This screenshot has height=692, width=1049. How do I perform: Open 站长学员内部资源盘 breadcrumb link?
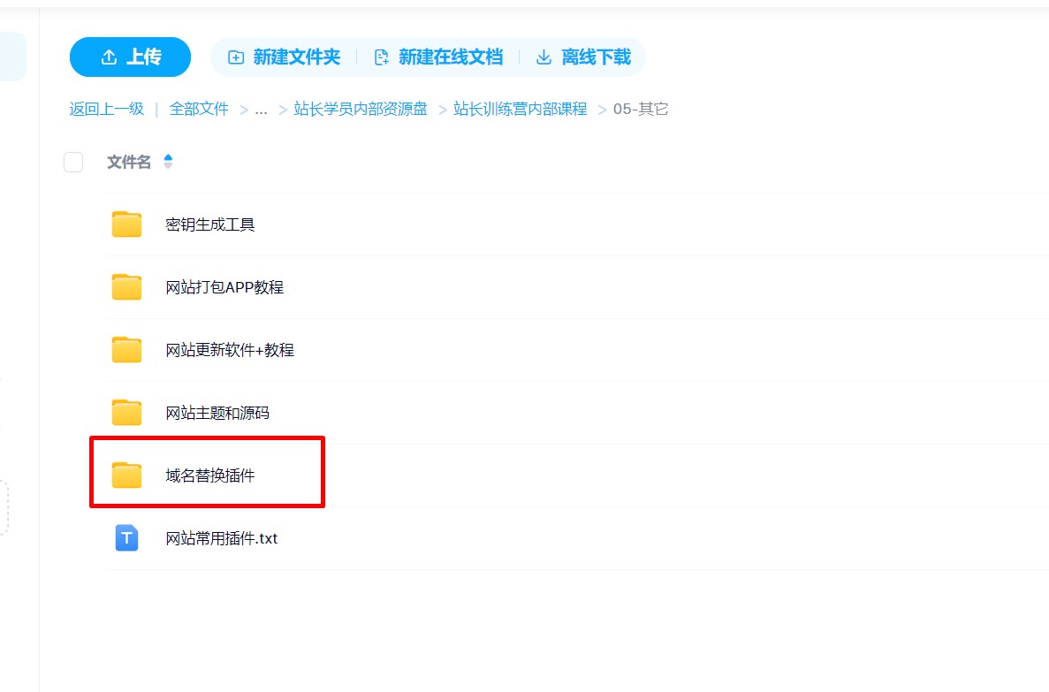pyautogui.click(x=361, y=110)
